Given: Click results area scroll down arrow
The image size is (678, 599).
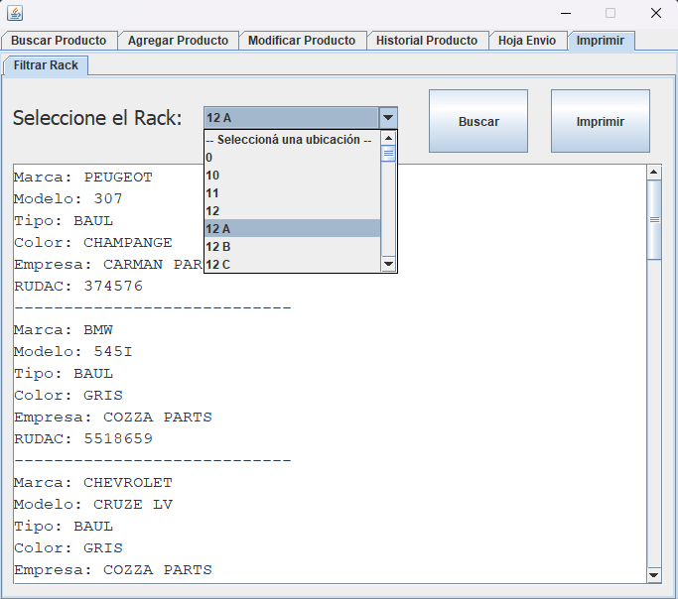Looking at the screenshot, I should 654,575.
